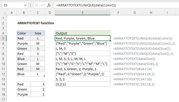The image size is (179, 102).
Task: Click the formula bar options dots
Action: tap(31, 5)
